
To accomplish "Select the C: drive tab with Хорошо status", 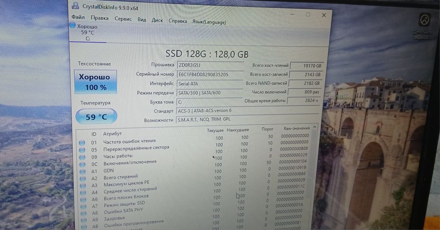I will tap(87, 32).
